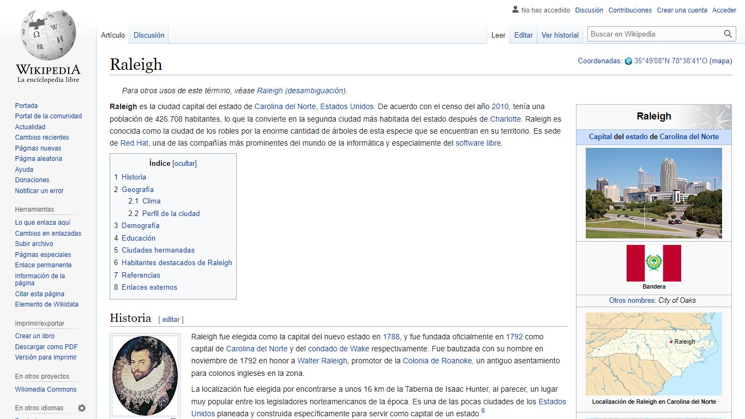
Task: Click Crear un libro
Action: pyautogui.click(x=35, y=336)
